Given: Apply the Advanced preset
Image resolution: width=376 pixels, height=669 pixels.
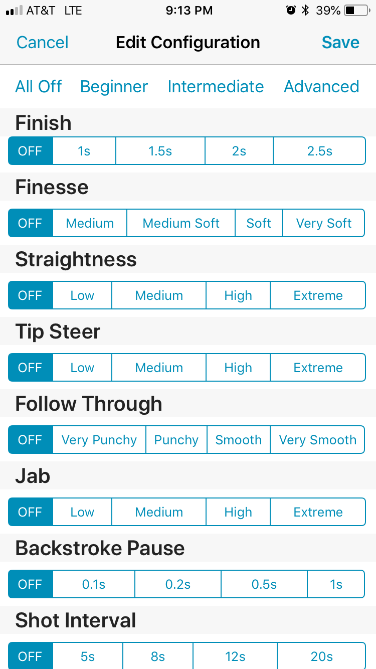Looking at the screenshot, I should (321, 87).
